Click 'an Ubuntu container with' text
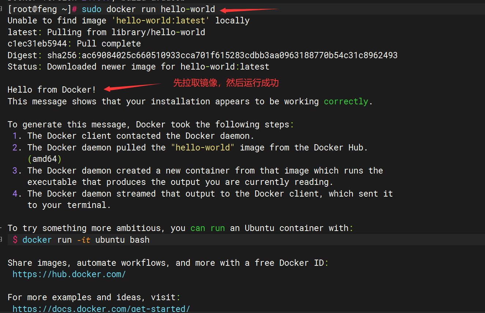This screenshot has height=313, width=485. 289,228
